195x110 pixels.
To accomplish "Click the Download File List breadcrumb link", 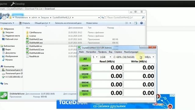I will tap(34, 9).
